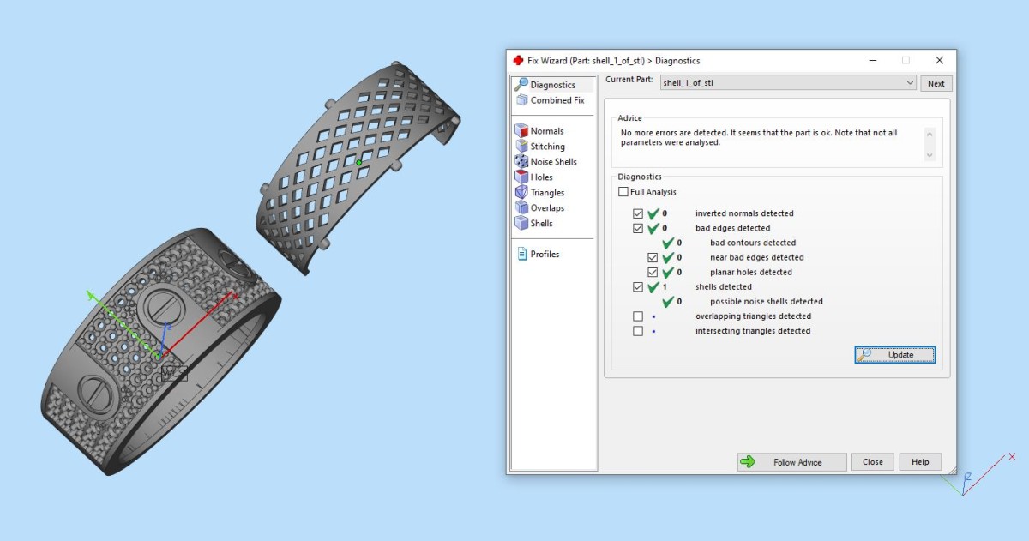Expand the Current Part dropdown
Viewport: 1029px width, 541px height.
coord(910,83)
